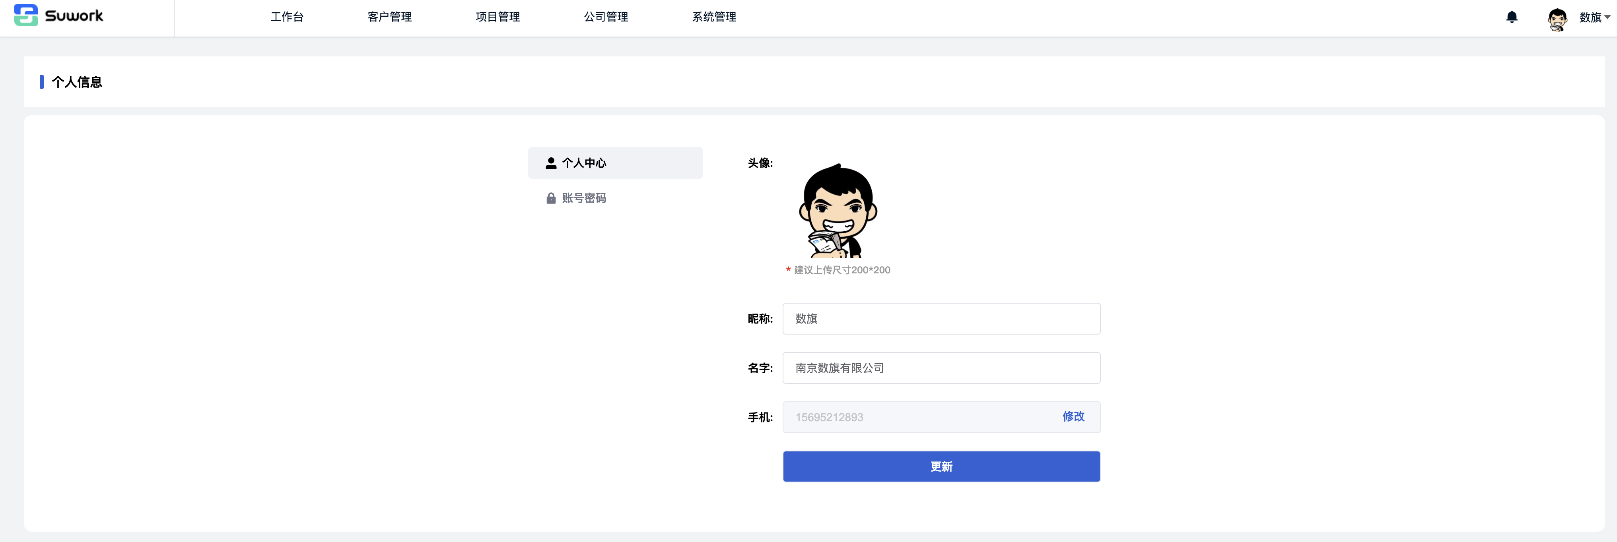Click the 昵称 label
This screenshot has width=1617, height=542.
760,319
